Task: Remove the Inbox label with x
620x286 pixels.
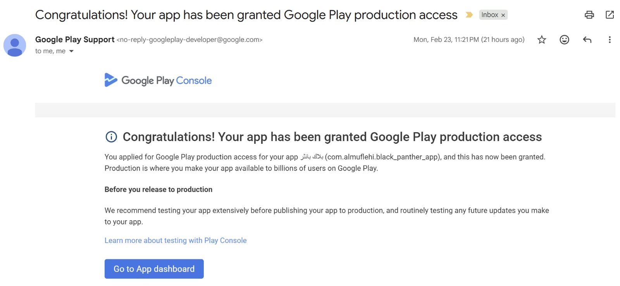Action: [x=503, y=15]
